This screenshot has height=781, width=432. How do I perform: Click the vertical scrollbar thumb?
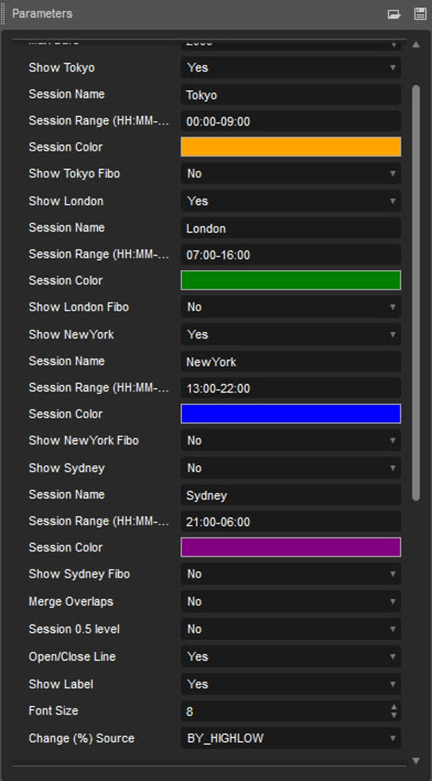click(416, 293)
